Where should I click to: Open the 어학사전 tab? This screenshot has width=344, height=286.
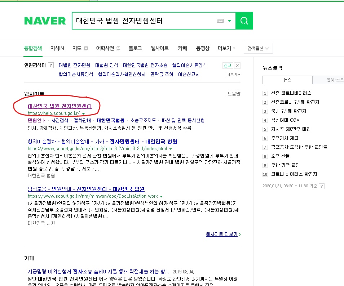pyautogui.click(x=105, y=48)
